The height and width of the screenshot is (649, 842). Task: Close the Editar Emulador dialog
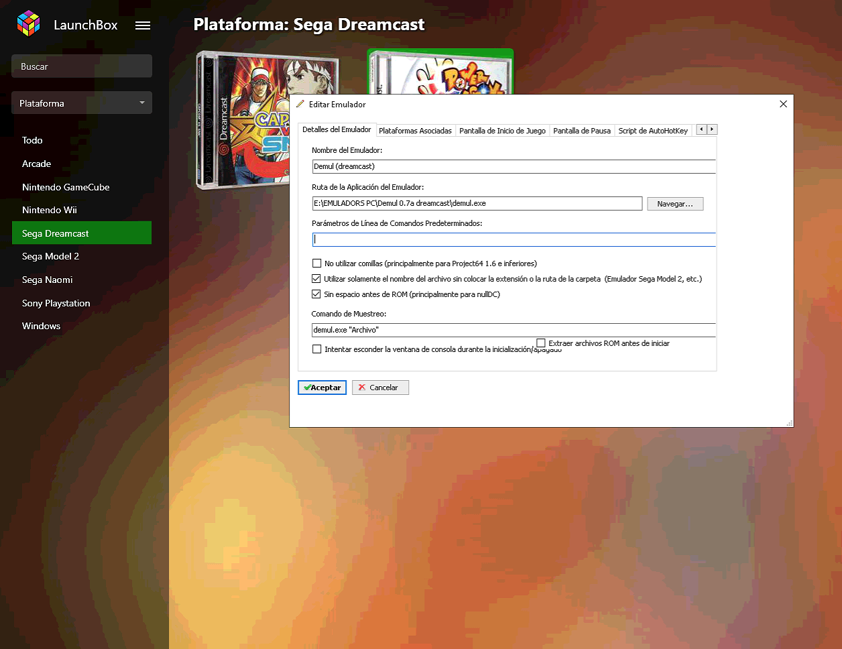pos(783,104)
